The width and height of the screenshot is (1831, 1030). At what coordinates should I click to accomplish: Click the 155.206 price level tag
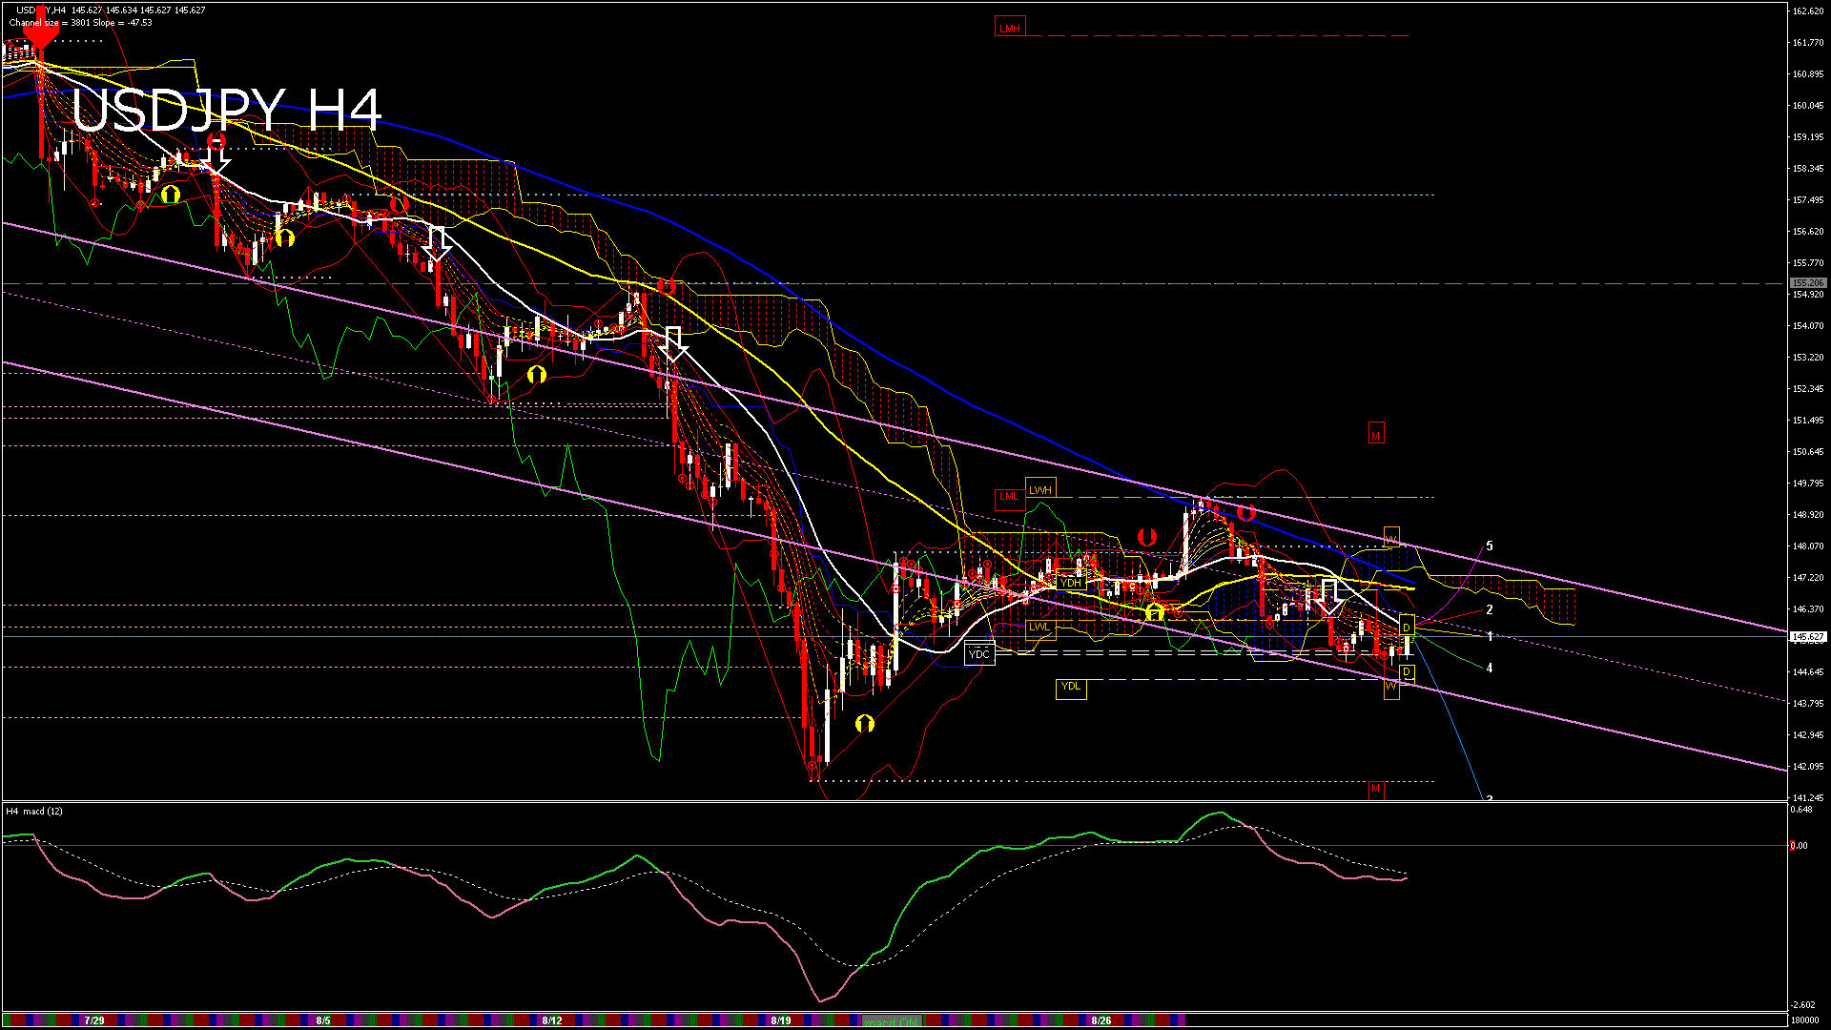[x=1807, y=283]
